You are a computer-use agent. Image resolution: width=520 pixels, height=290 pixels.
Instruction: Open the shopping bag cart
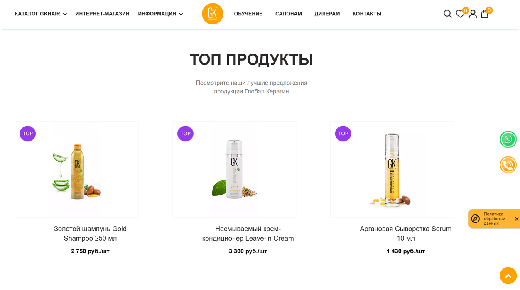click(485, 14)
